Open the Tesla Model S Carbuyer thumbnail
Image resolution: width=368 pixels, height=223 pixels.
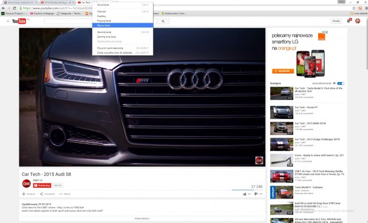click(x=281, y=192)
